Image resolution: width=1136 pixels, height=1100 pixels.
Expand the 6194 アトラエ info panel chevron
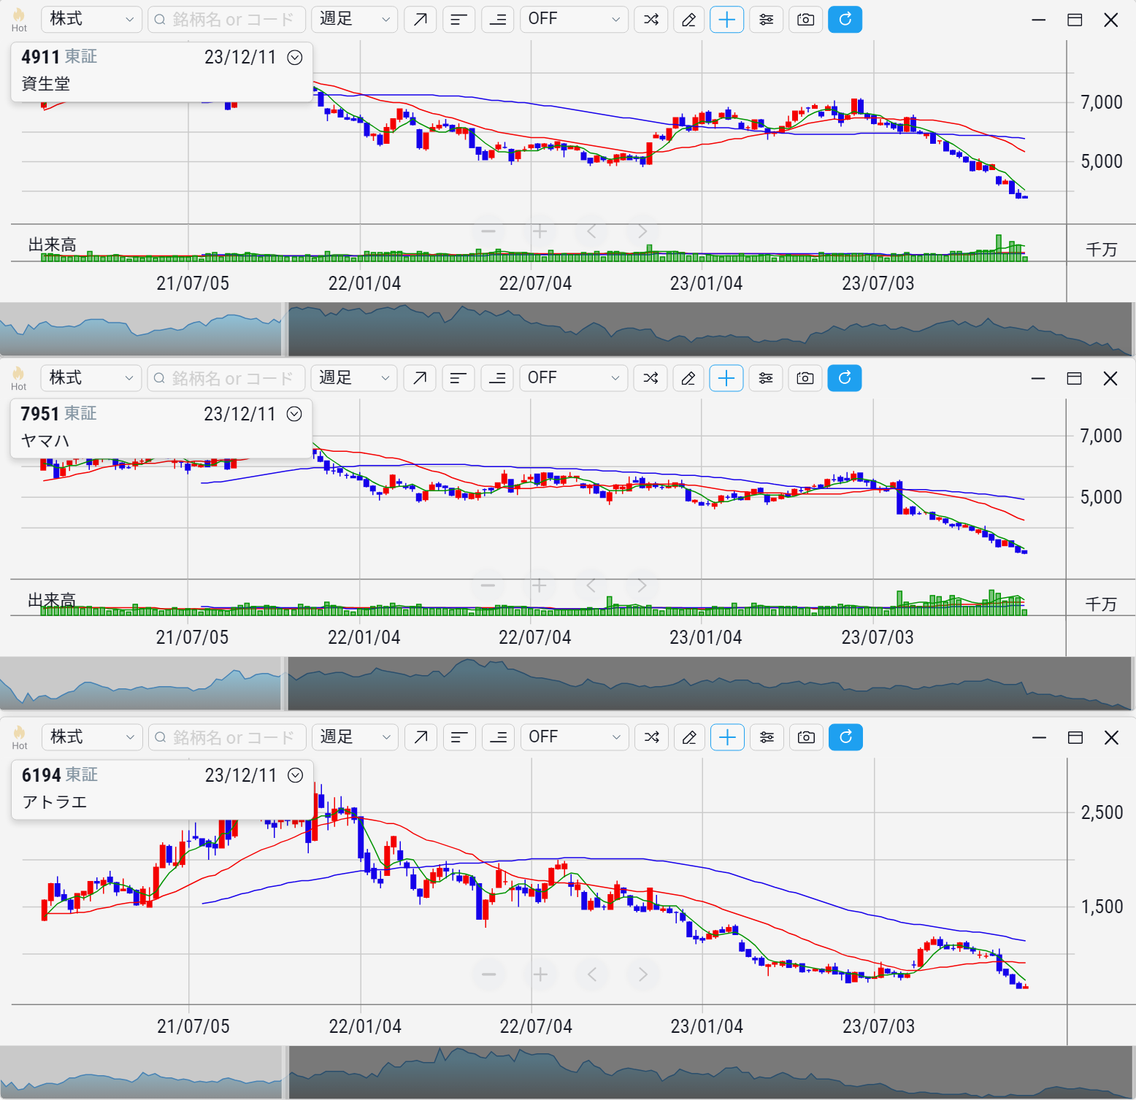pos(295,775)
